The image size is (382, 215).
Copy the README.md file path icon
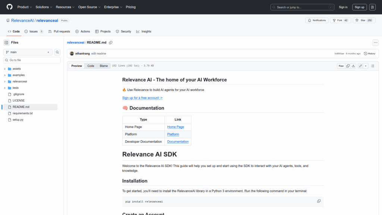coord(110,43)
